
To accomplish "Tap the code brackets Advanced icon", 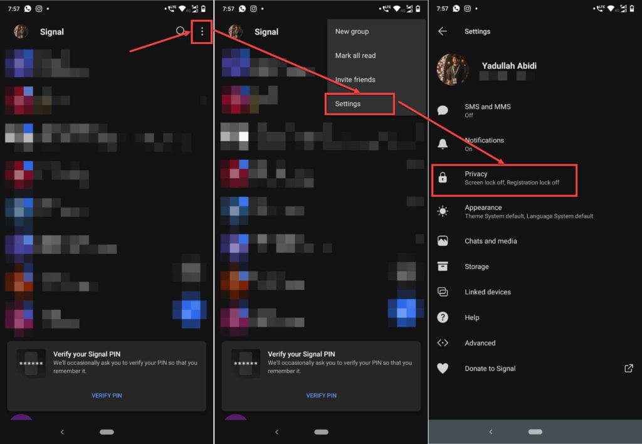I will pos(443,343).
